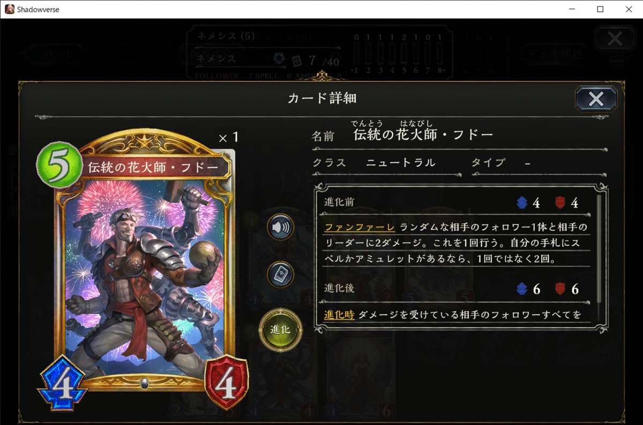The image size is (643, 425).
Task: Toggle the 進化 evolve view button
Action: tap(280, 329)
